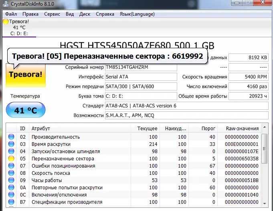Click raw value 000000650358
Screen dimensions: 273x211
pos(242,158)
